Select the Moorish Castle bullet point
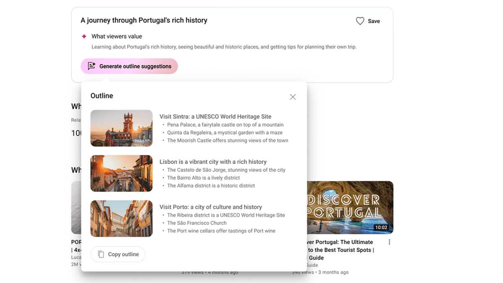This screenshot has height=283, width=503. [228, 140]
